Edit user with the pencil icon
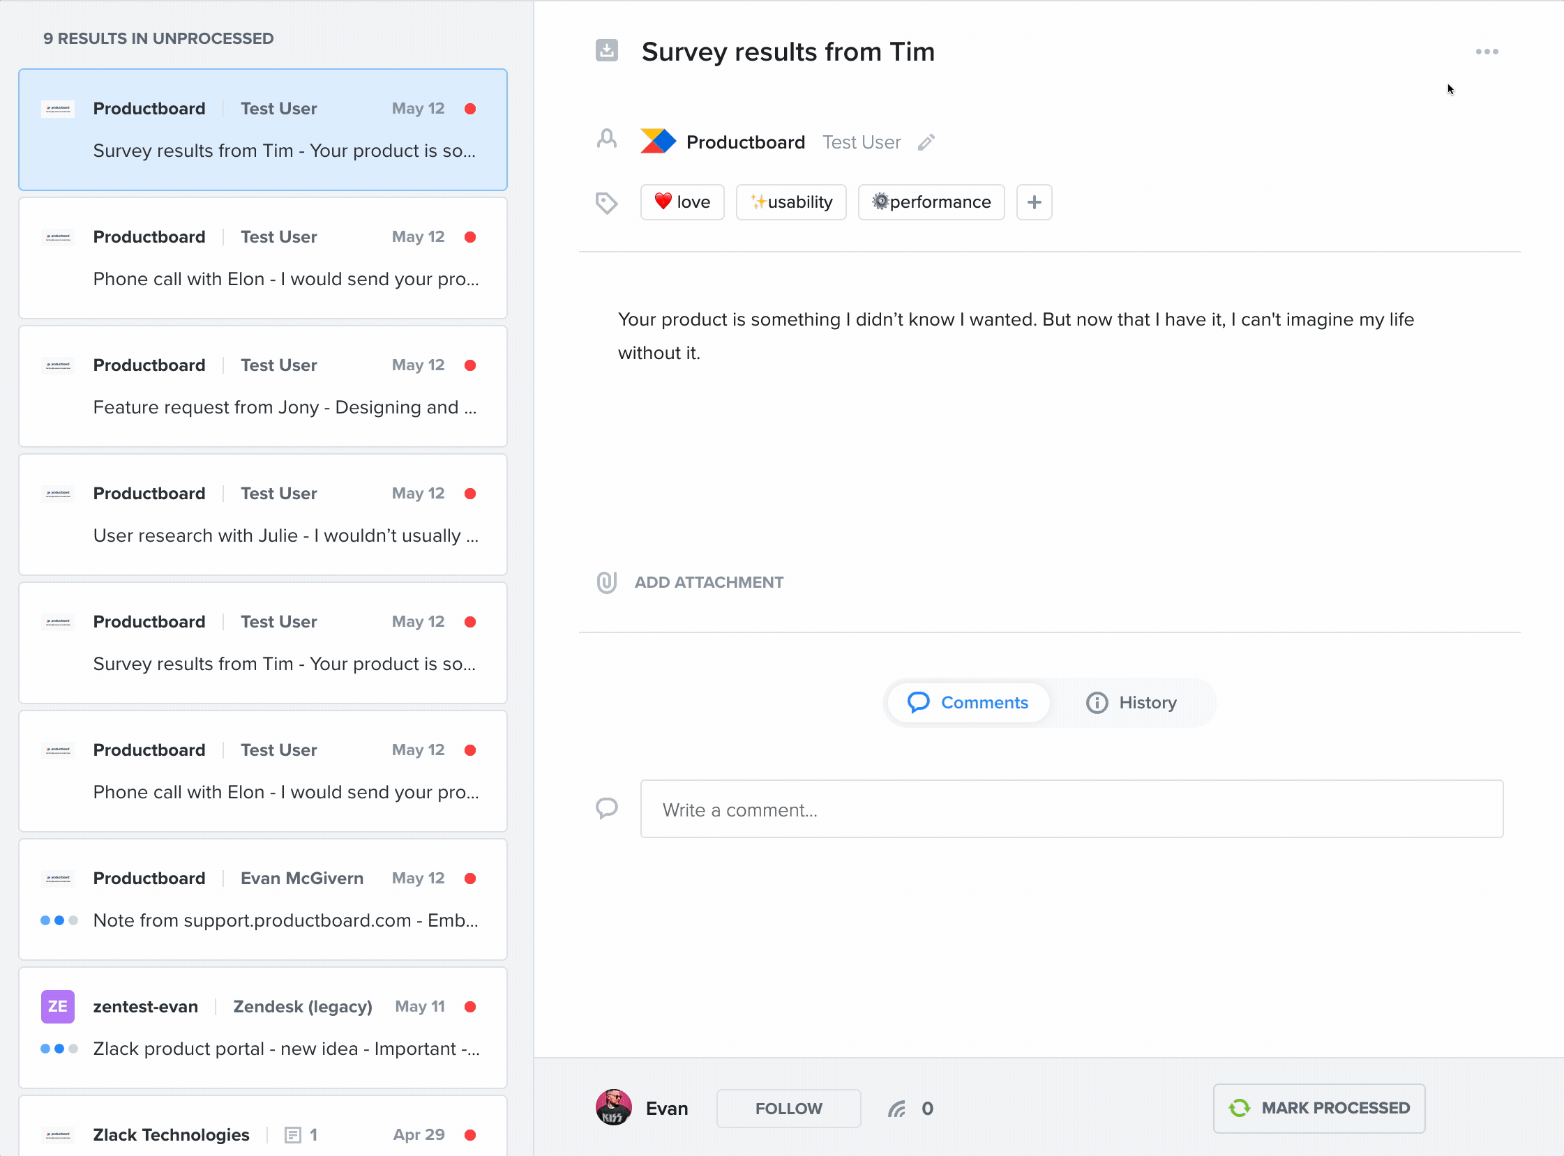This screenshot has width=1564, height=1156. 926,142
